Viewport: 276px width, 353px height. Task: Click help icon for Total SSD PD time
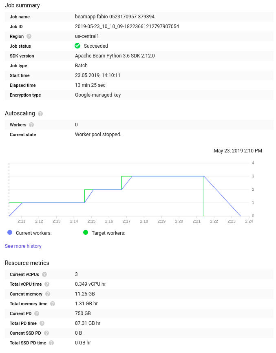coord(51,343)
